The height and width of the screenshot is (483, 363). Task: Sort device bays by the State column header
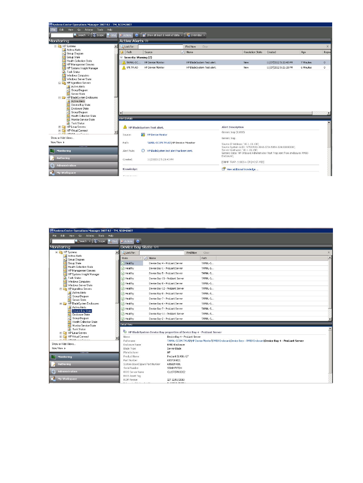(131, 258)
